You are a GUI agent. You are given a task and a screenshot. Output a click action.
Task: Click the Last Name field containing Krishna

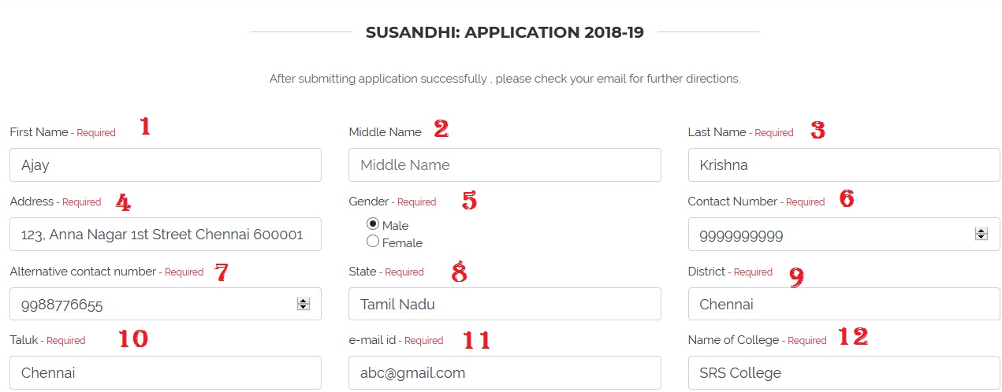844,165
